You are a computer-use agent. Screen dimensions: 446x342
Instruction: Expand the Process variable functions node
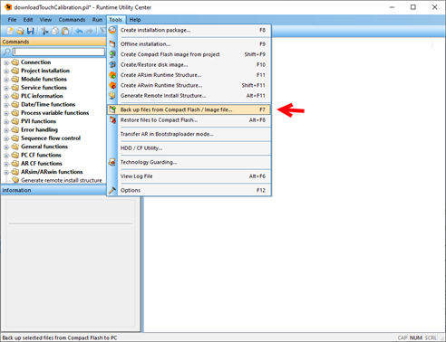coord(6,114)
